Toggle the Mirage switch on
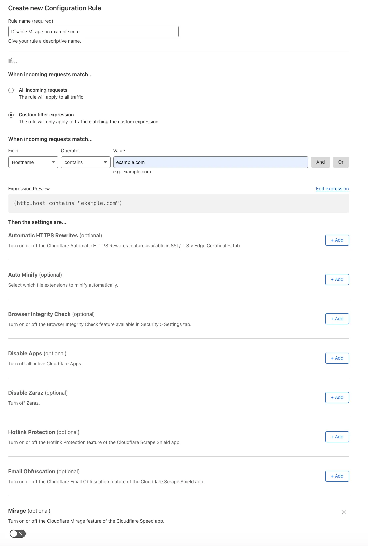The height and width of the screenshot is (546, 368). (18, 534)
